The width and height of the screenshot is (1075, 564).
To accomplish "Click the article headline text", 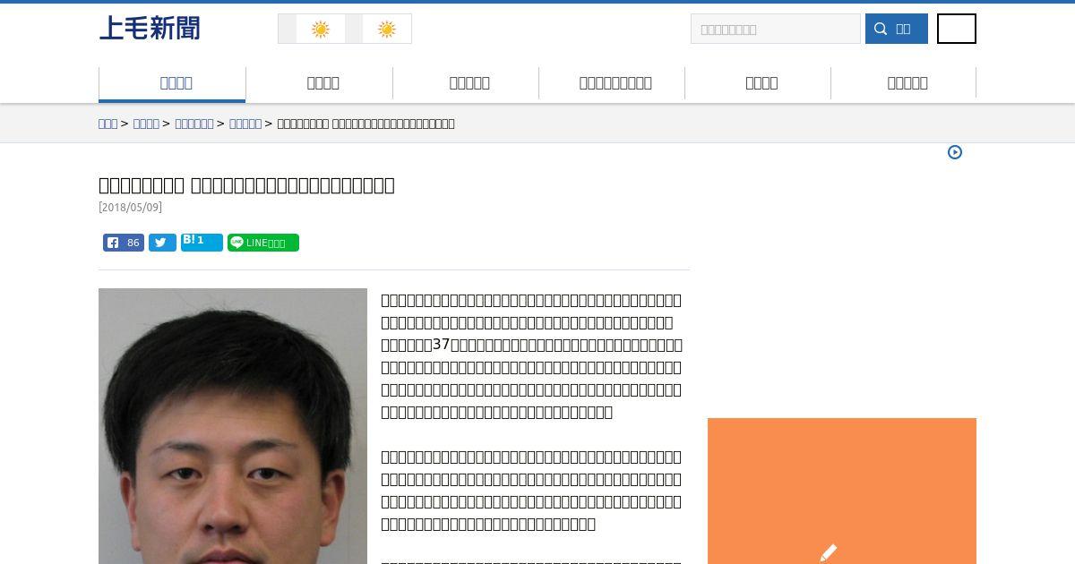I will pos(246,185).
